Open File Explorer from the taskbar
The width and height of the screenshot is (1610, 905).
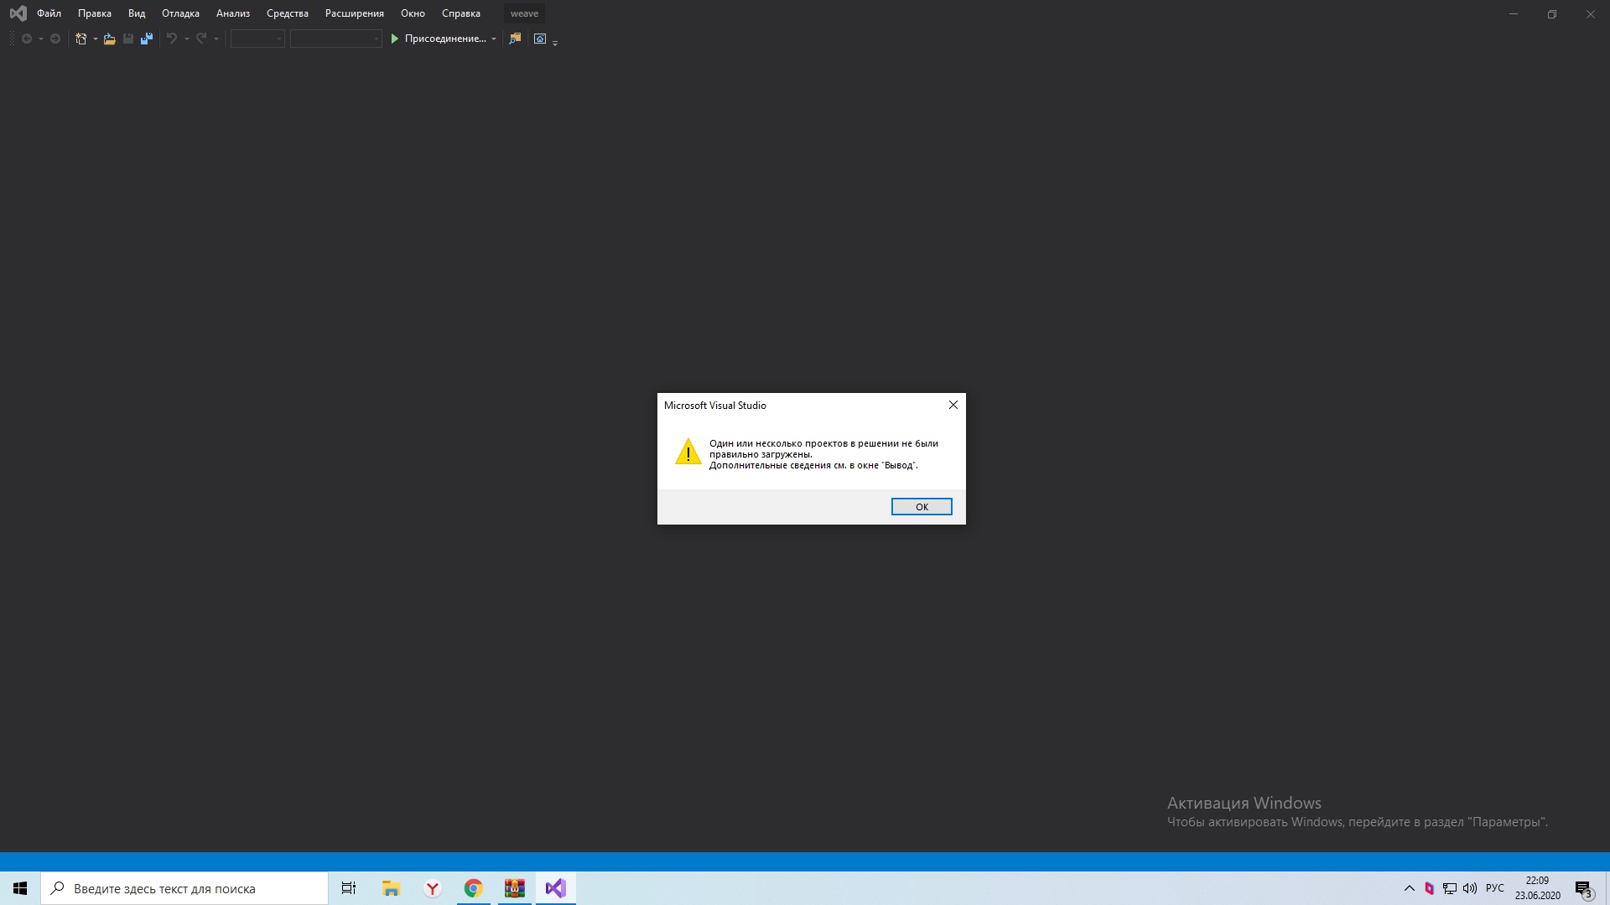[x=391, y=888]
